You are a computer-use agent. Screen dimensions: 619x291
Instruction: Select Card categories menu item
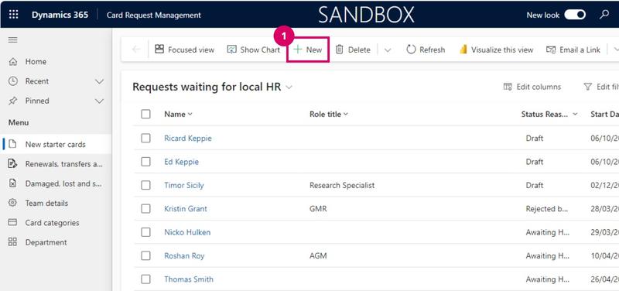click(56, 223)
